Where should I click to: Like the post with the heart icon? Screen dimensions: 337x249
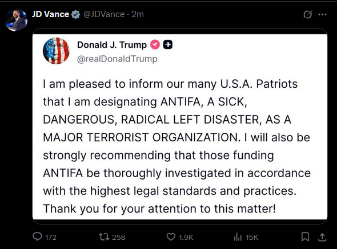pyautogui.click(x=171, y=237)
